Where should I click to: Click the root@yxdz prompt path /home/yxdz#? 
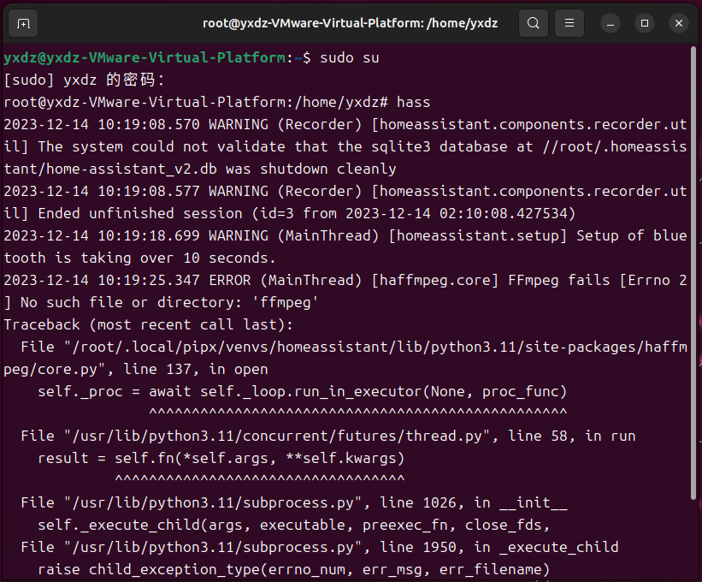tap(341, 102)
